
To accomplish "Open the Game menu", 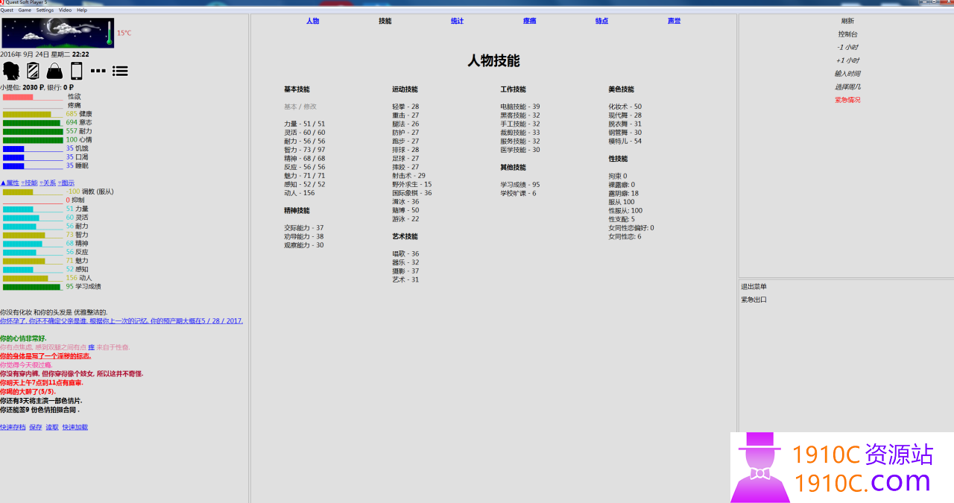I will [25, 10].
